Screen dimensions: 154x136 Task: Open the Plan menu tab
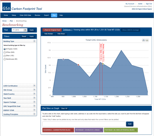[x=54, y=15]
